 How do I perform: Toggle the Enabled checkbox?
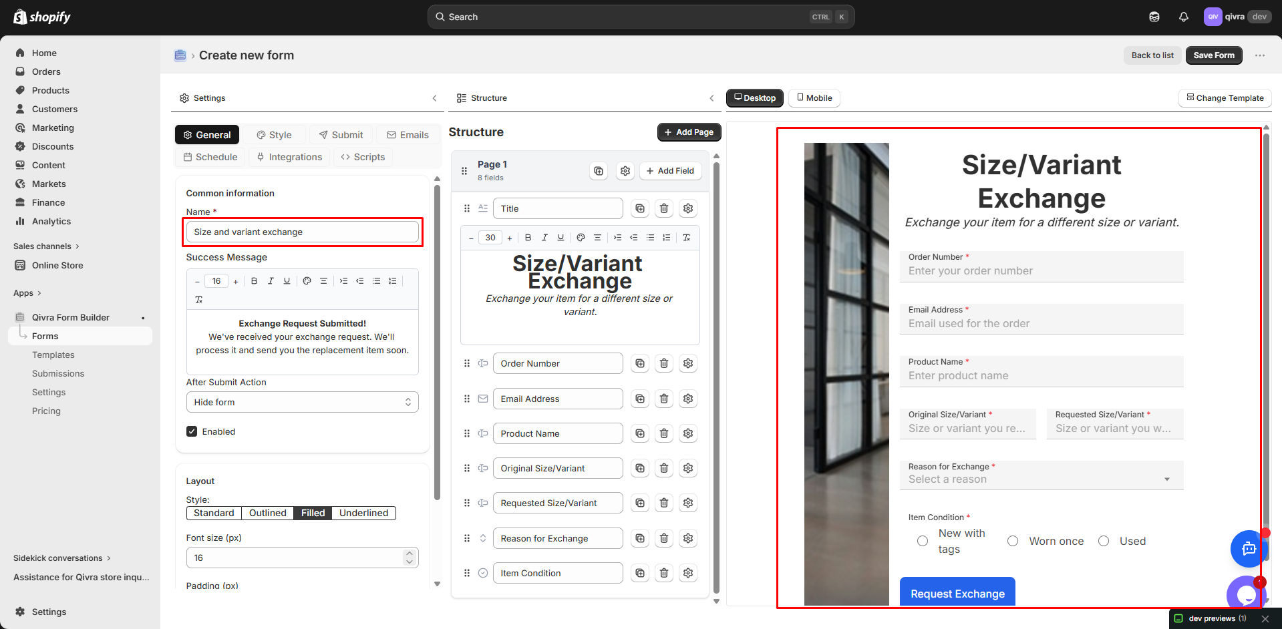pyautogui.click(x=192, y=431)
